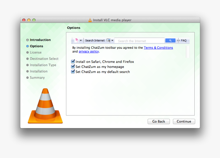Click the Summary step bullet icon
The height and width of the screenshot is (158, 220).
(27, 78)
